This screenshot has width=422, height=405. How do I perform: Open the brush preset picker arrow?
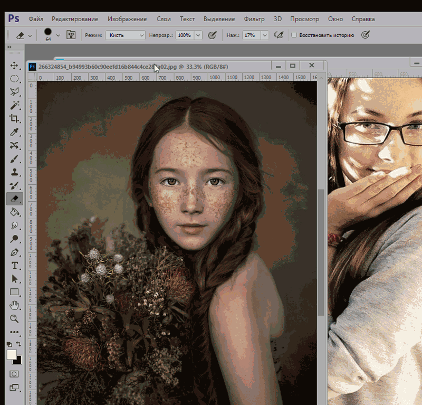coord(58,35)
